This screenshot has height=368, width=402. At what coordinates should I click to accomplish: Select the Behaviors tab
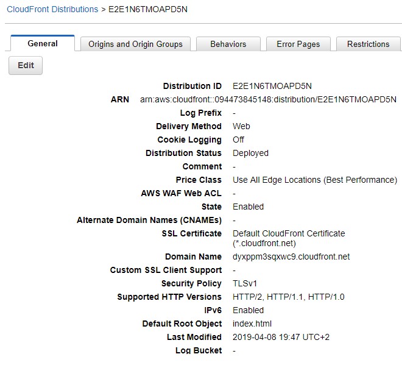228,44
